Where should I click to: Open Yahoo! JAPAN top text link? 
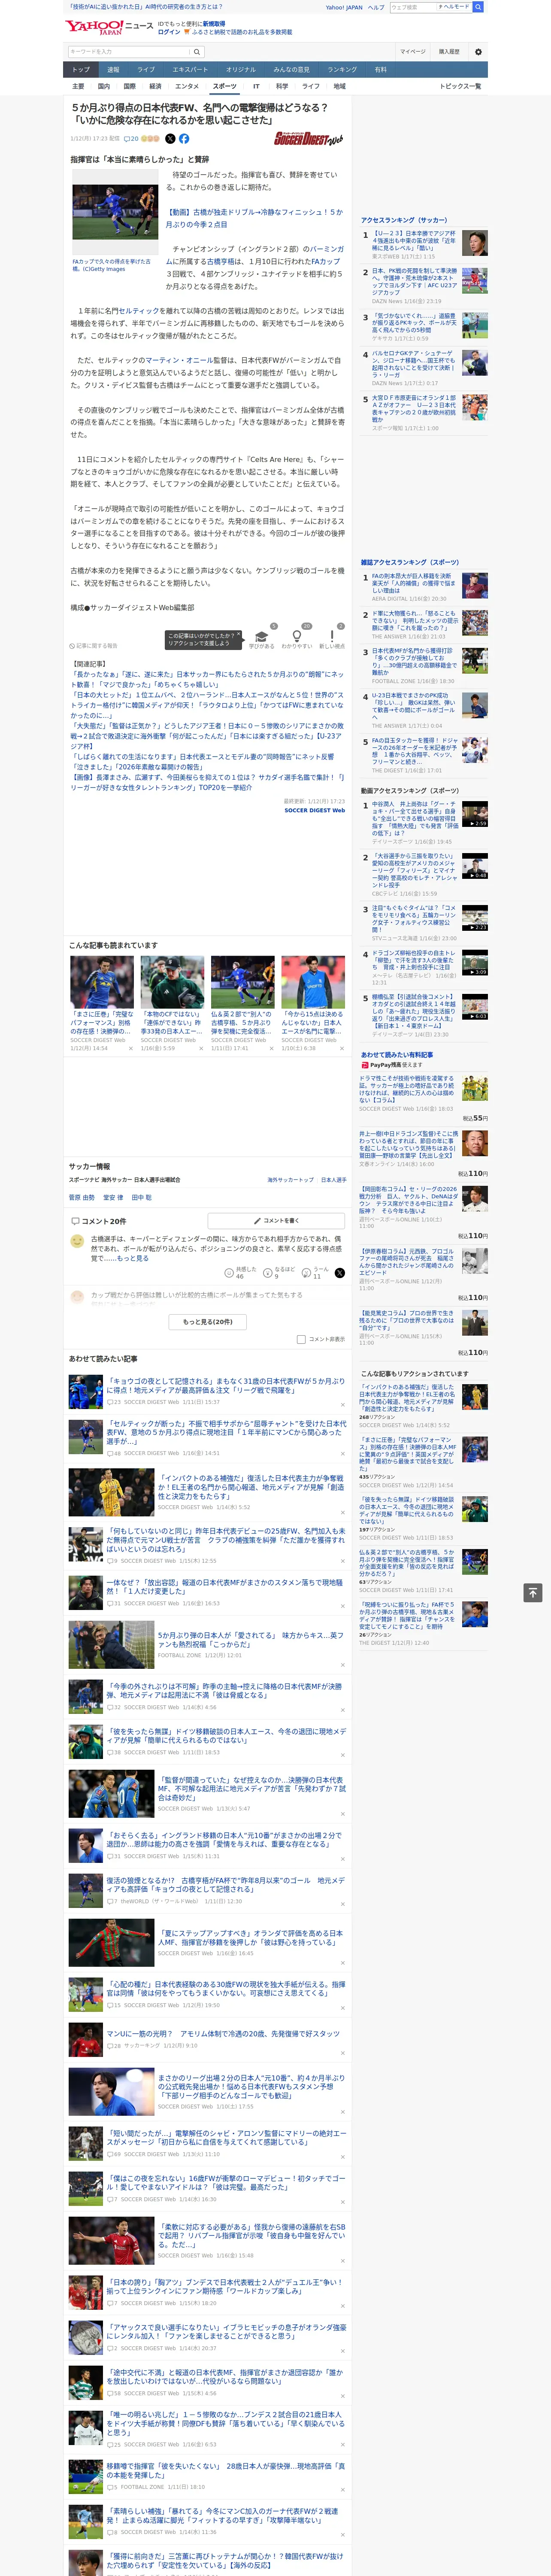click(344, 7)
